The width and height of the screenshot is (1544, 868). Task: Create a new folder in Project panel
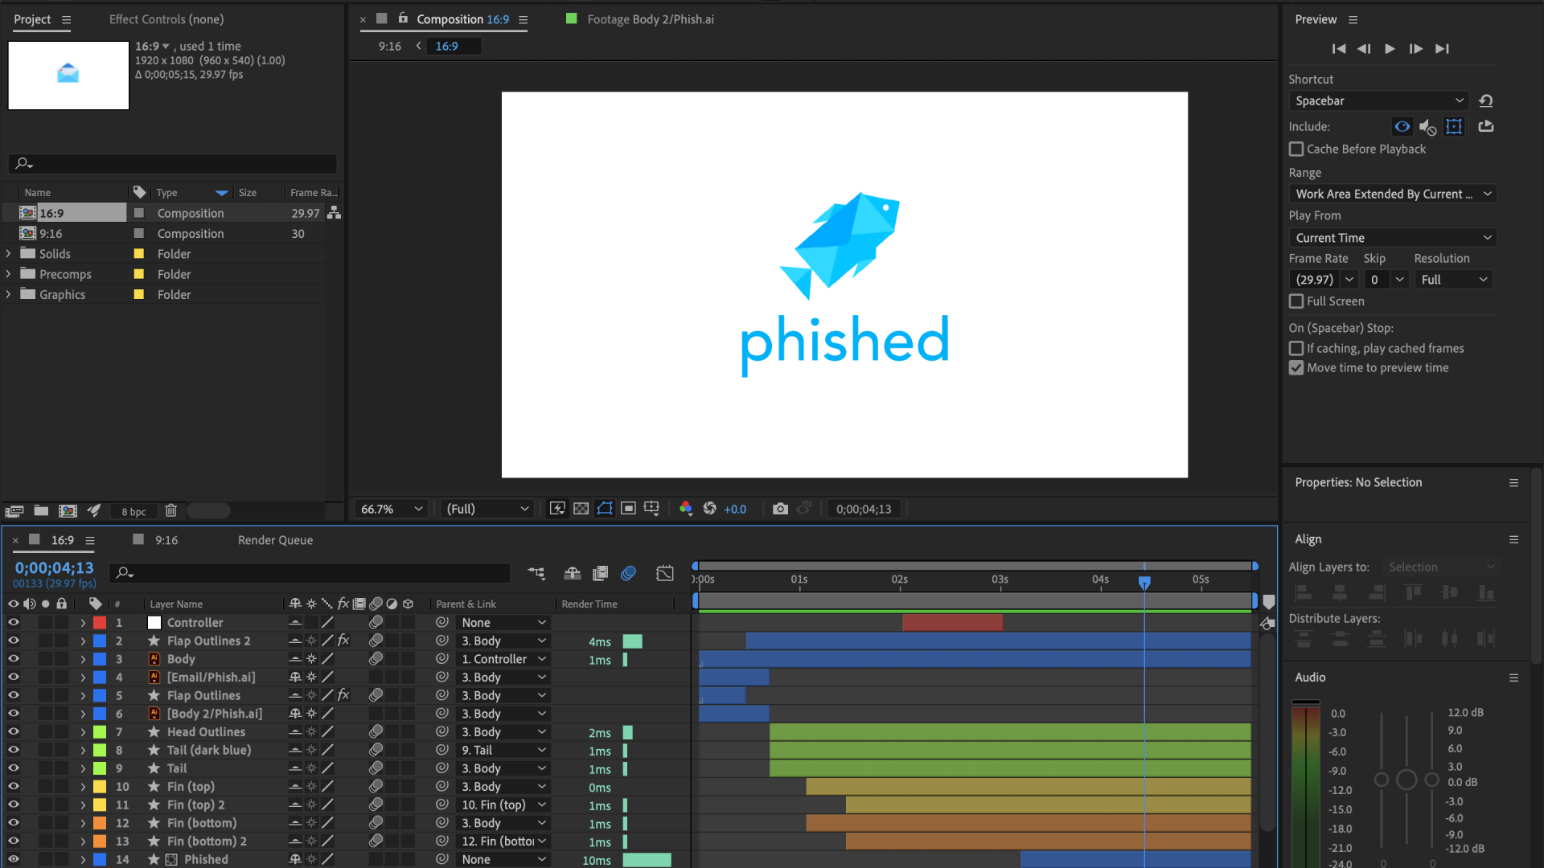41,511
